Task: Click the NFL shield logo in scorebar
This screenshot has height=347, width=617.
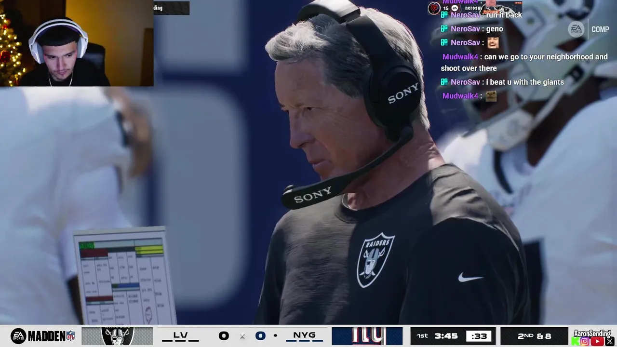Action: click(x=70, y=336)
